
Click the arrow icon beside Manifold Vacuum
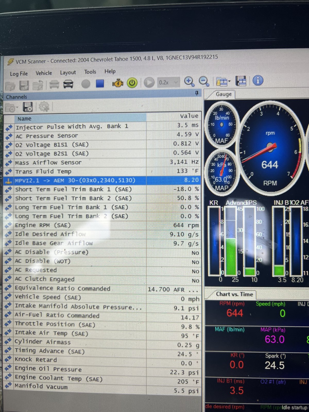(x=8, y=385)
